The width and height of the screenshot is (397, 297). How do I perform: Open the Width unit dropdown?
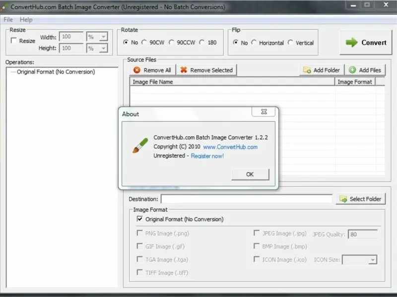coord(103,37)
